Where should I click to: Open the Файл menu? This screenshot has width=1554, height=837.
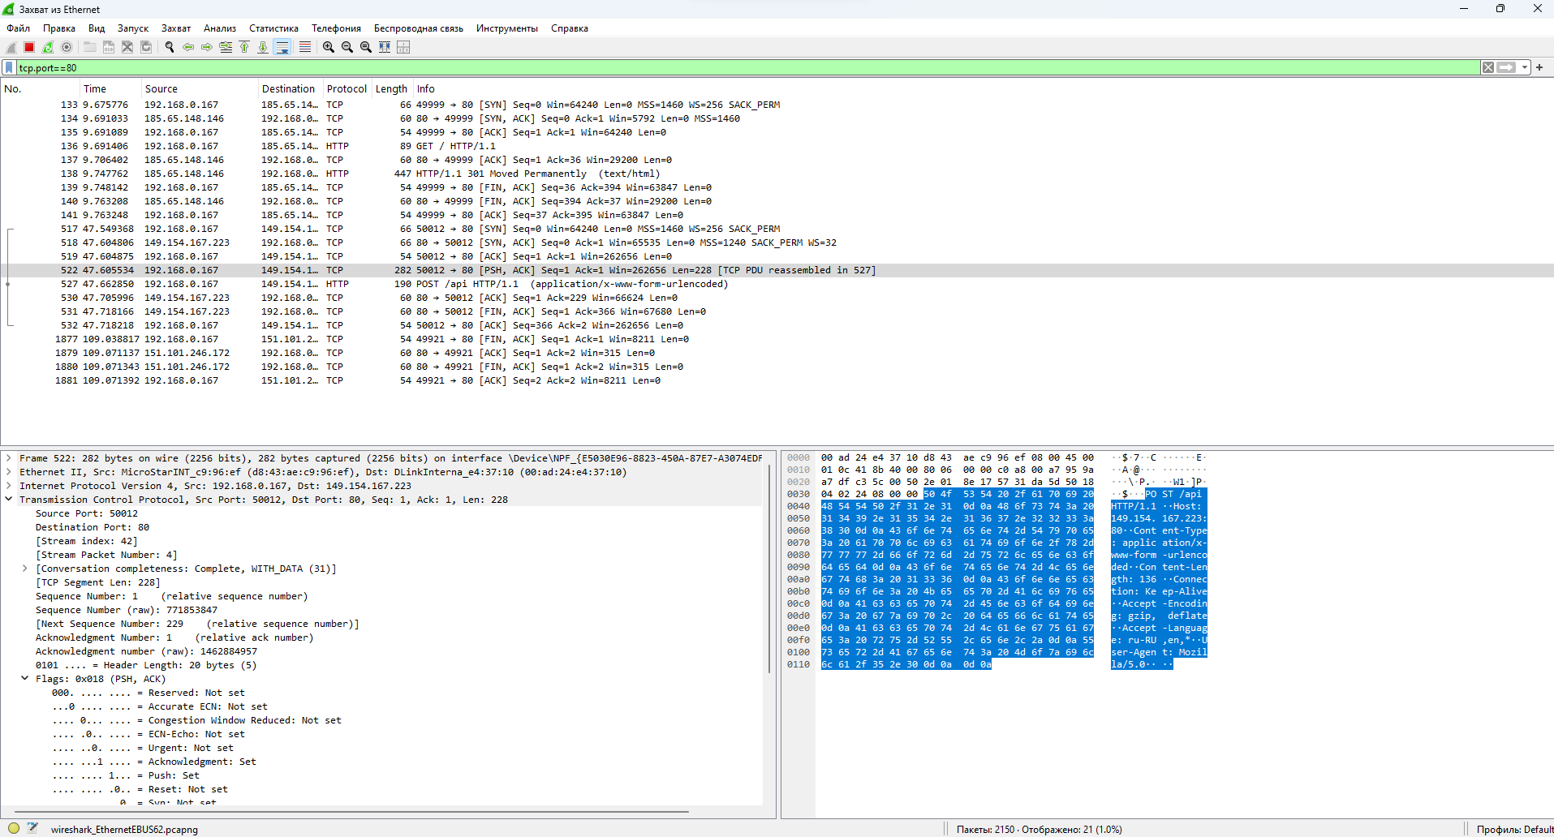pyautogui.click(x=18, y=28)
